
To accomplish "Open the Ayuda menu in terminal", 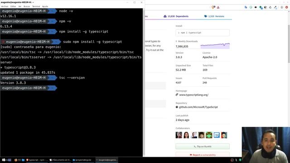I will tap(45, 6).
